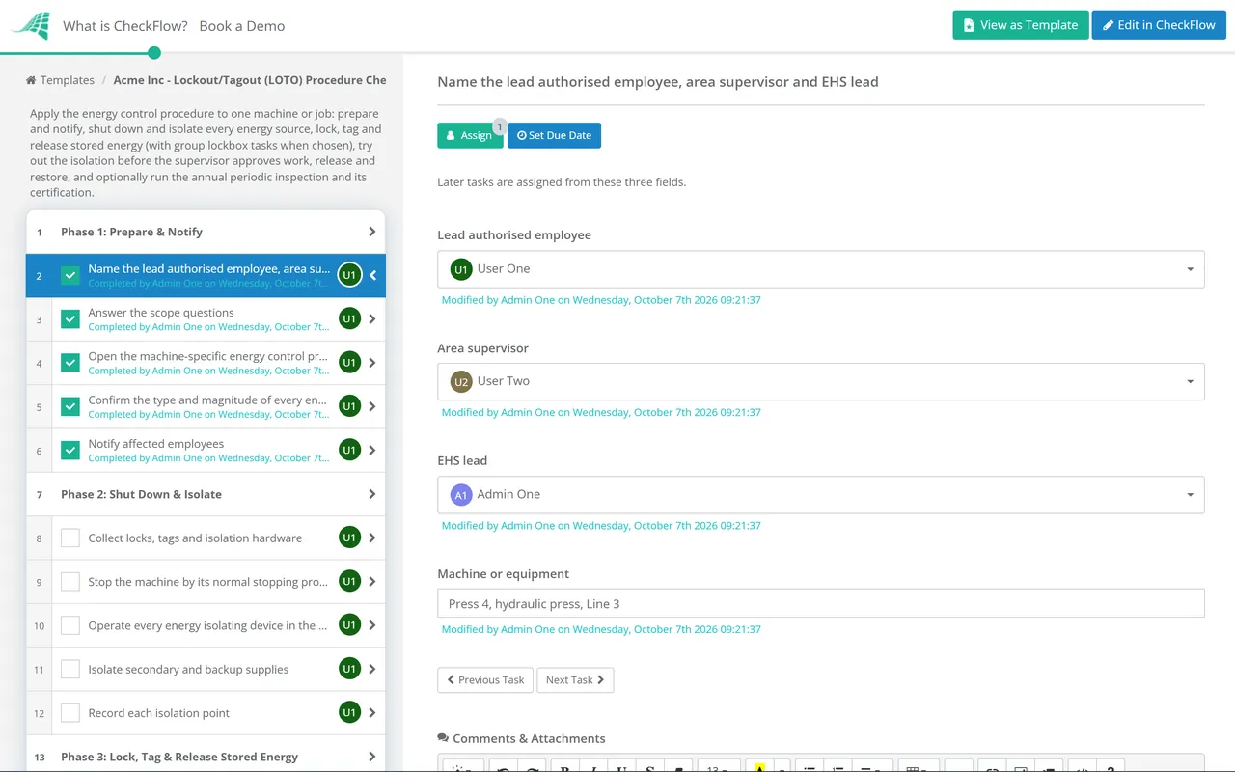Click the U1 avatar on 'Collect locks, tags and isolation hardware'
1235x772 pixels.
click(x=349, y=538)
